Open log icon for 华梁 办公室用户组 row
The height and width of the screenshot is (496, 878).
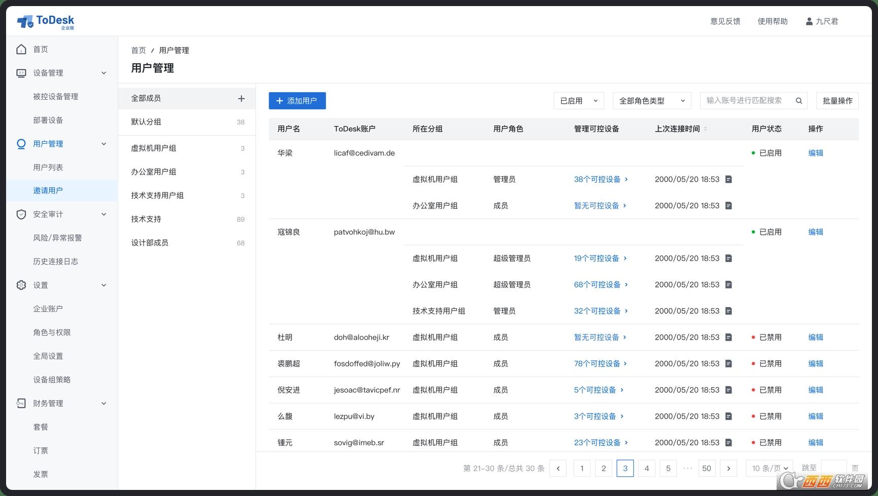(728, 205)
